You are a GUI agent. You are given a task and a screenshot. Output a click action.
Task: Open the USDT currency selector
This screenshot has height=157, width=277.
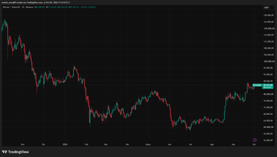point(269,7)
